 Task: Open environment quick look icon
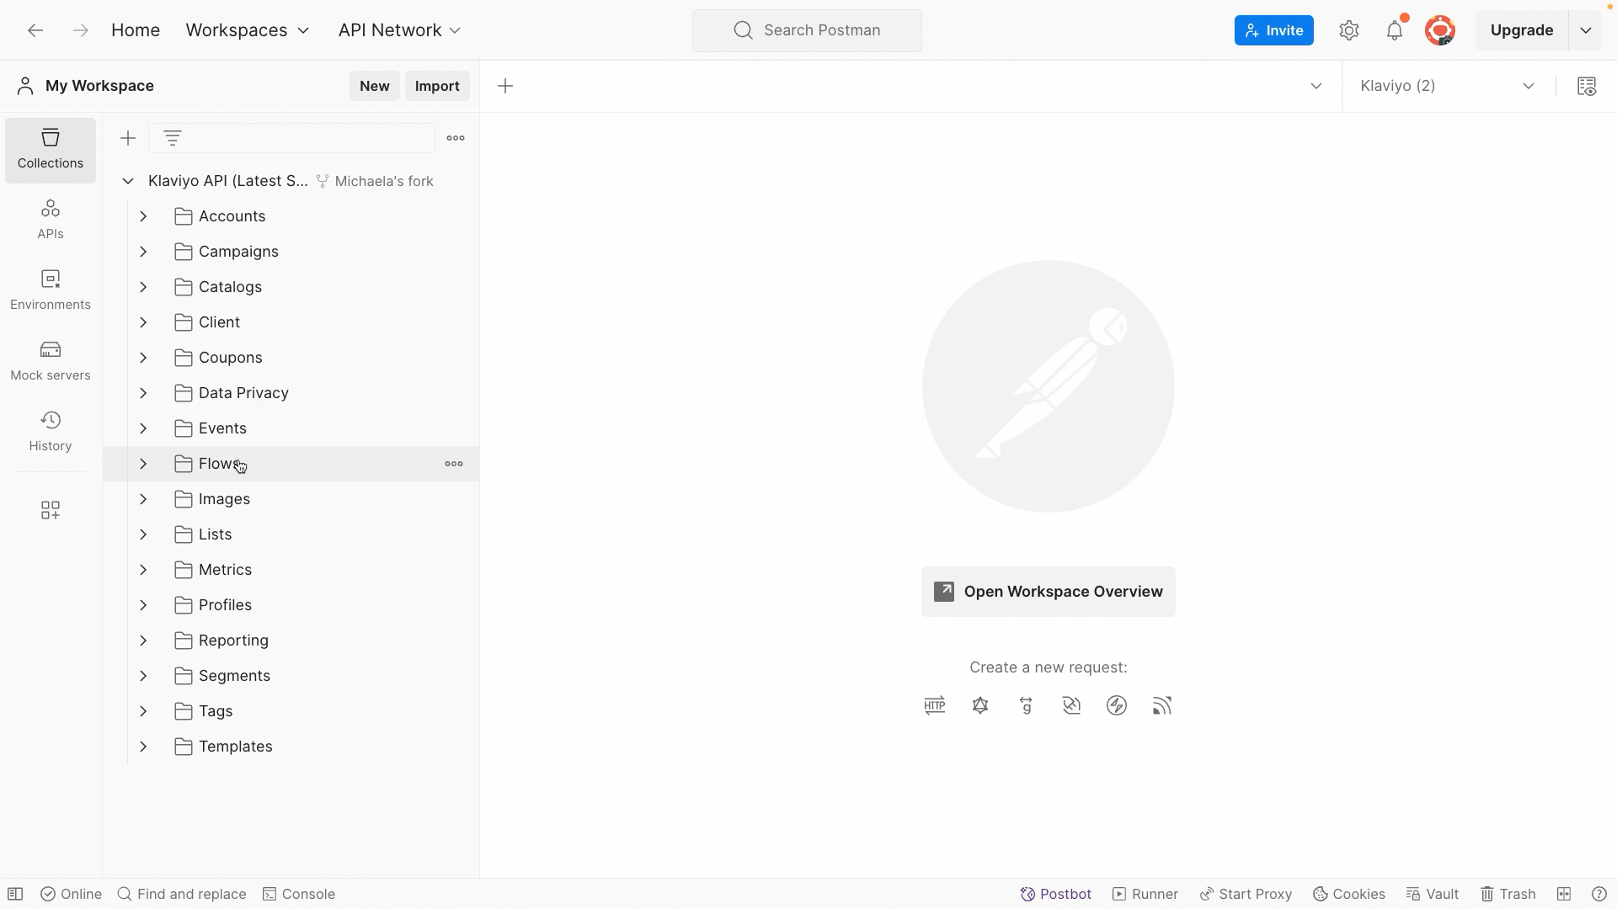point(1587,86)
